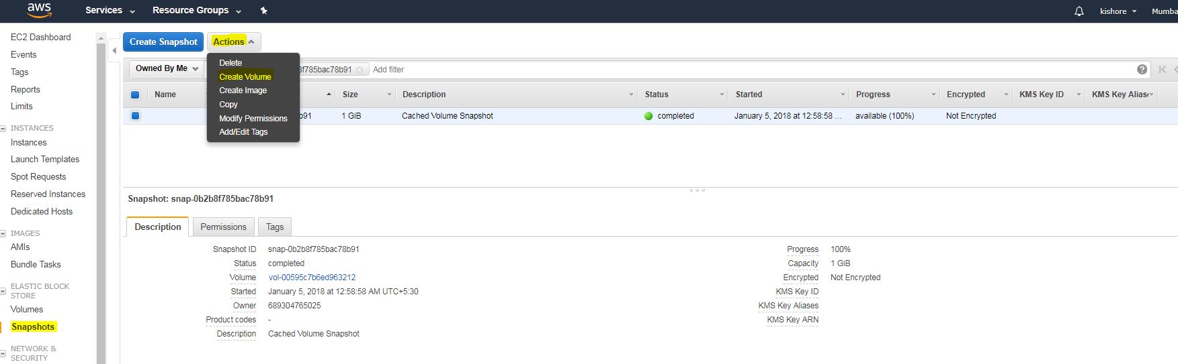Choose Modify Permissions in Actions menu
The width and height of the screenshot is (1178, 364).
[253, 119]
